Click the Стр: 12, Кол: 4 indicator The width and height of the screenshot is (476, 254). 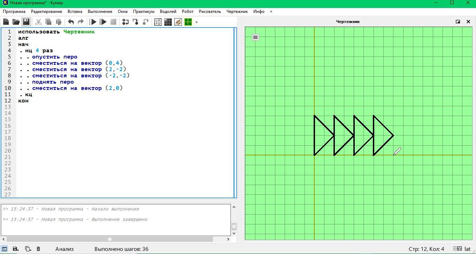point(427,249)
